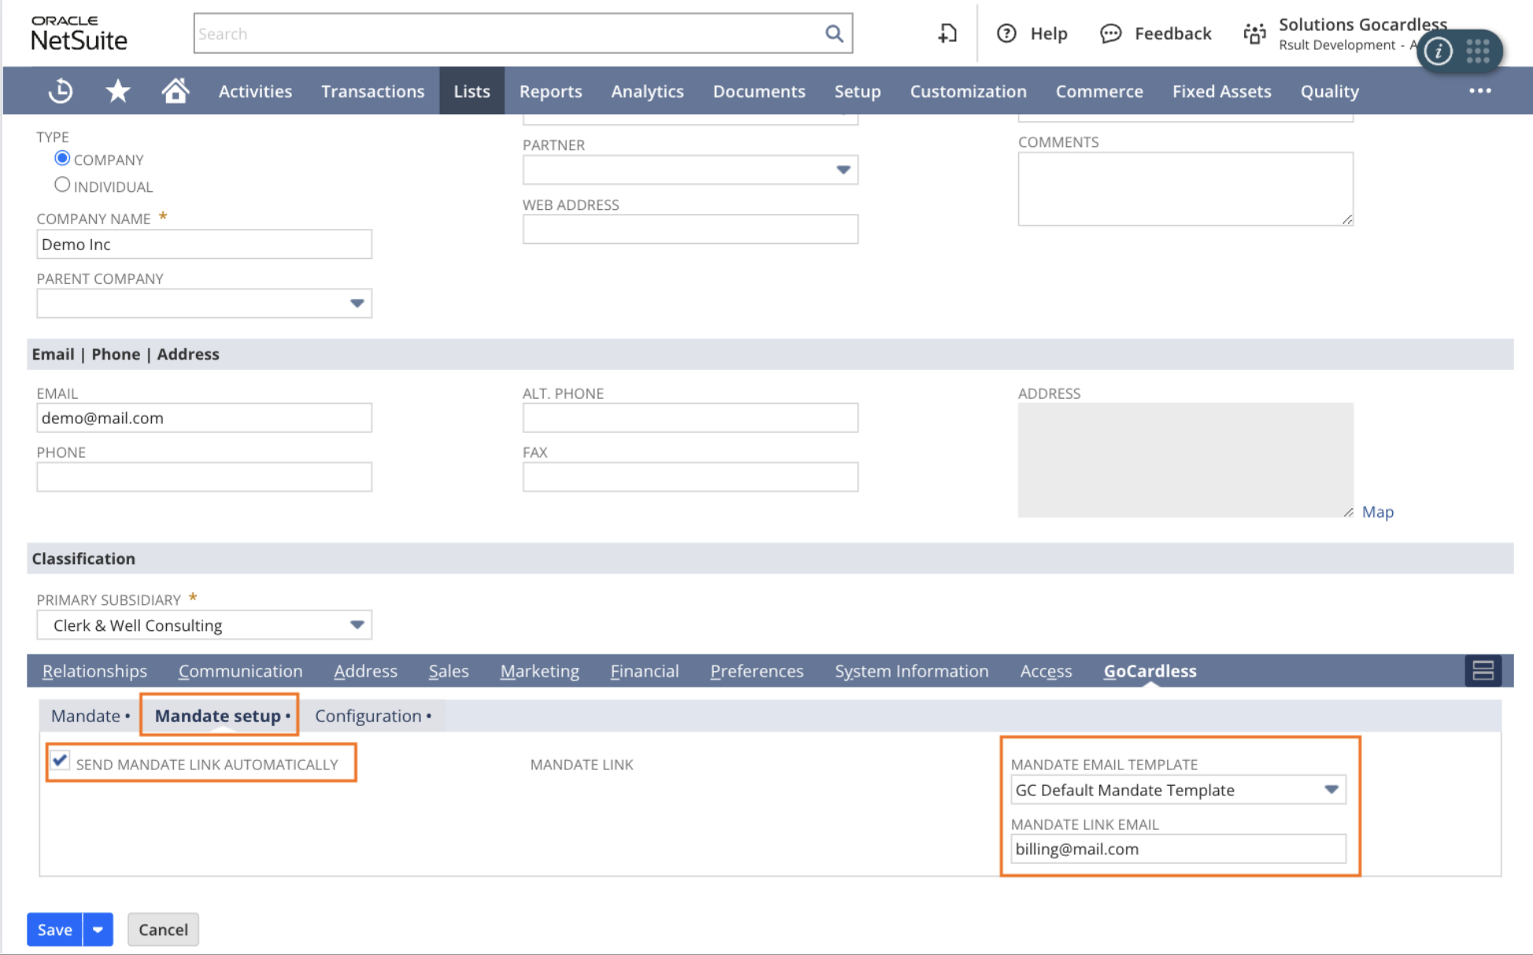
Task: Open the more menu ellipsis
Action: point(1480,91)
